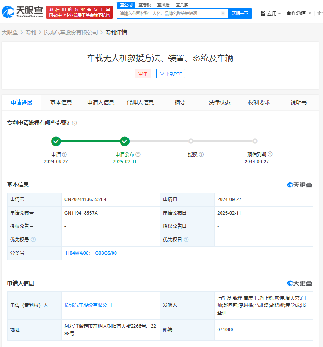Click the help icon next to 授权 step

point(202,154)
